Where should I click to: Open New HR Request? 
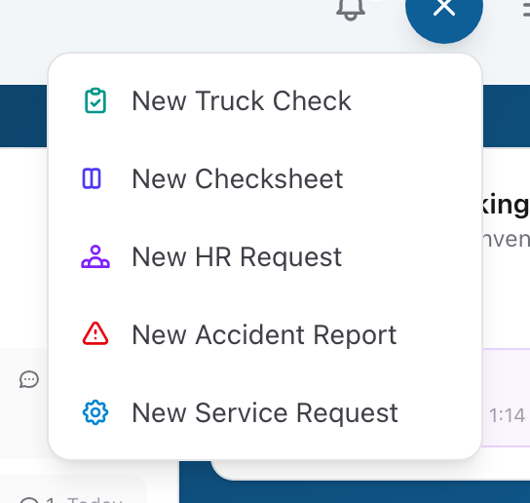pyautogui.click(x=265, y=256)
